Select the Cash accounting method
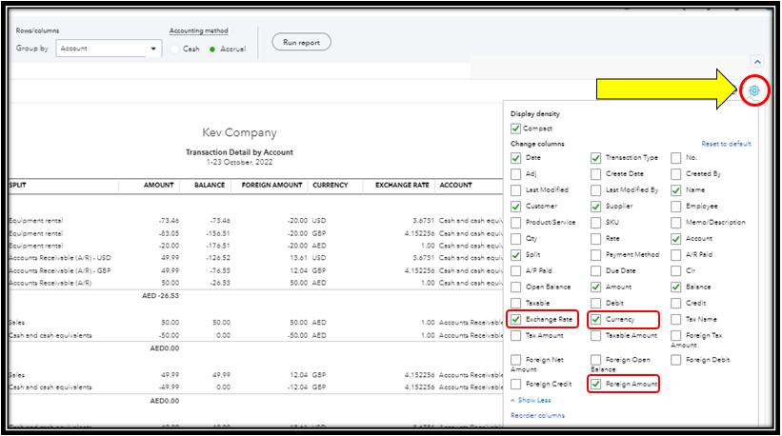Screen dimensions: 782x436 pyautogui.click(x=174, y=50)
